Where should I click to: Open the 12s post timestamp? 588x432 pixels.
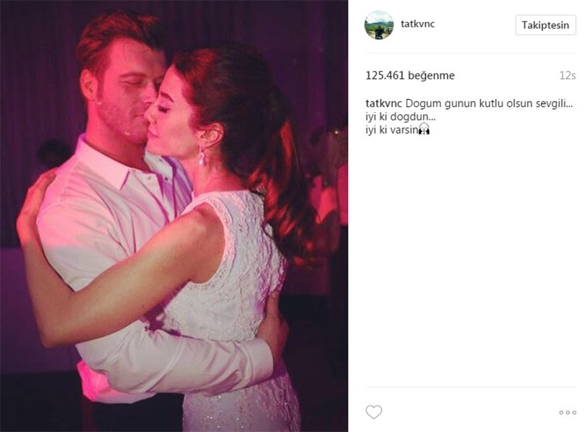(x=567, y=76)
